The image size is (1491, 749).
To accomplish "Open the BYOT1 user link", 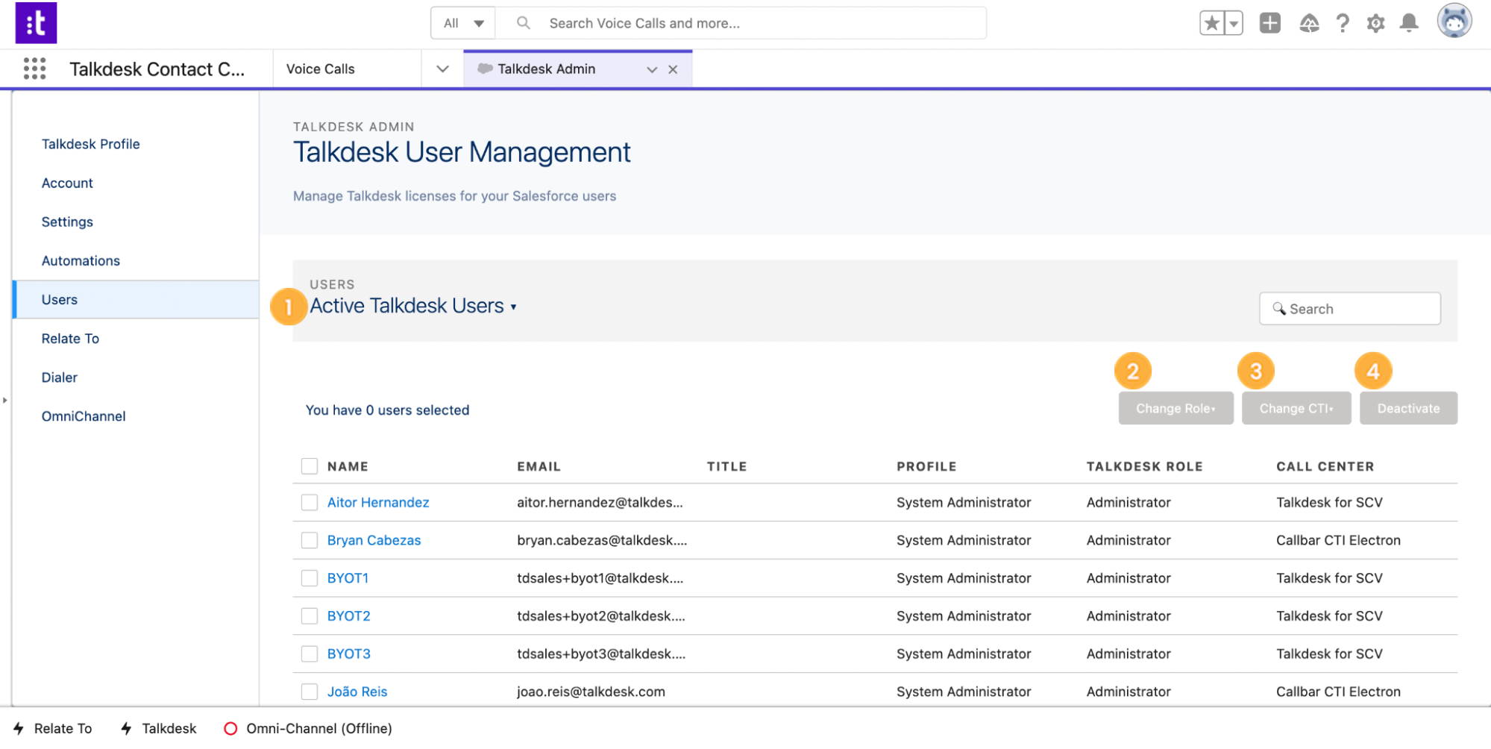I will pyautogui.click(x=348, y=578).
